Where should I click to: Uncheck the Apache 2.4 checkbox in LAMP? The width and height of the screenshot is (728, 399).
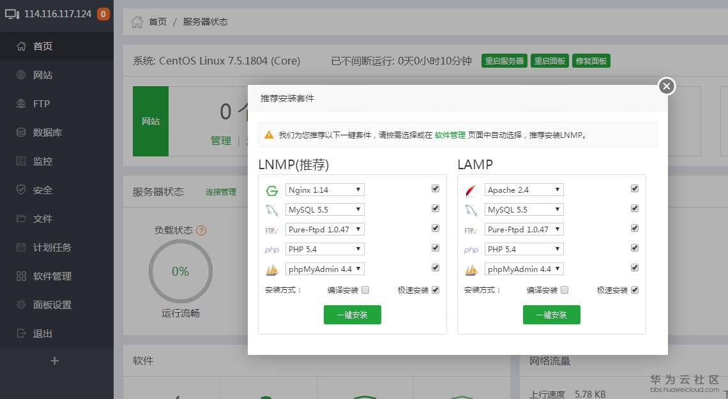[635, 188]
